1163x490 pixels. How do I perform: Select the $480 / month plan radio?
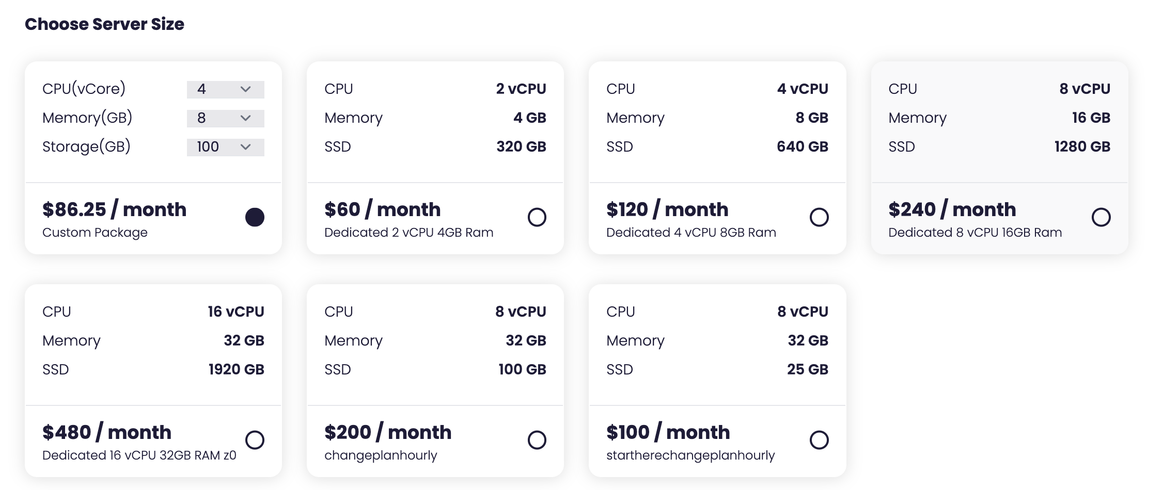(x=255, y=440)
